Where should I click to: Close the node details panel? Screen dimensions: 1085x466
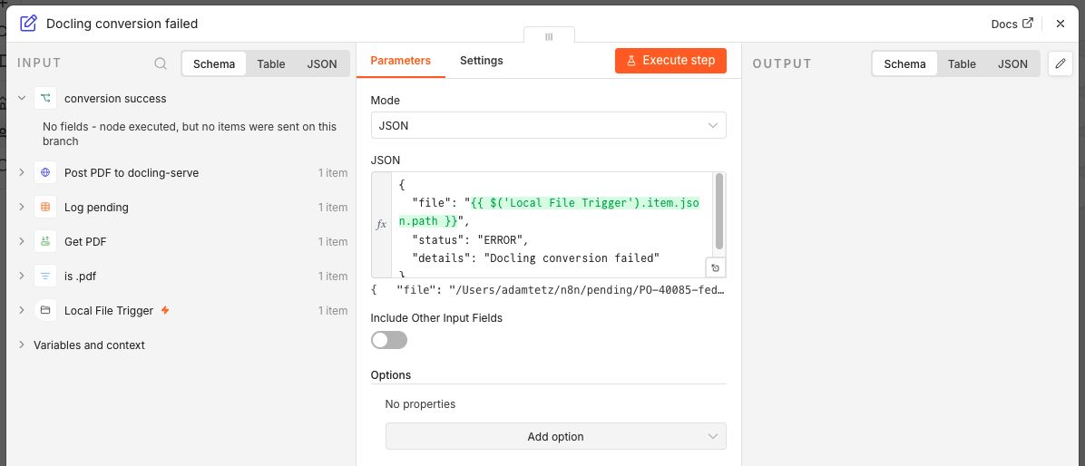click(x=1061, y=24)
